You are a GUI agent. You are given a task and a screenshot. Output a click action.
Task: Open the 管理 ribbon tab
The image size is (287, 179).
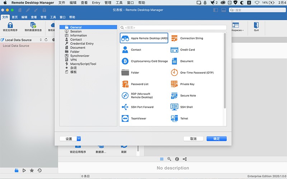coord(43,17)
